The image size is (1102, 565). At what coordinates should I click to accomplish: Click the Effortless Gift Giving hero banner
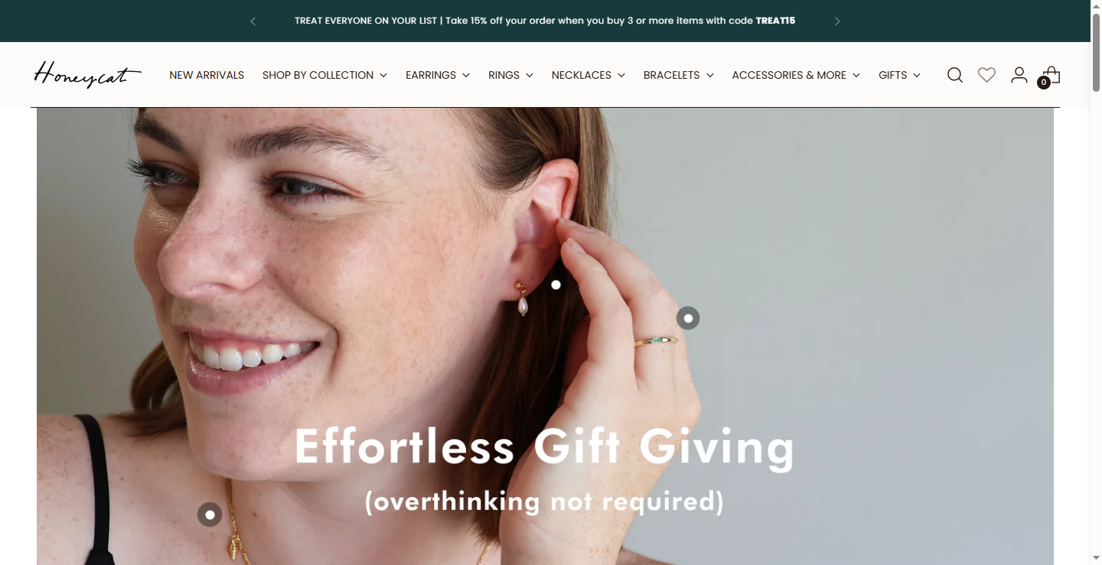click(545, 336)
